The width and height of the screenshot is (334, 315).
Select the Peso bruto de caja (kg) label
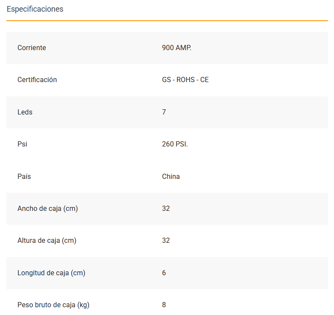(x=53, y=305)
